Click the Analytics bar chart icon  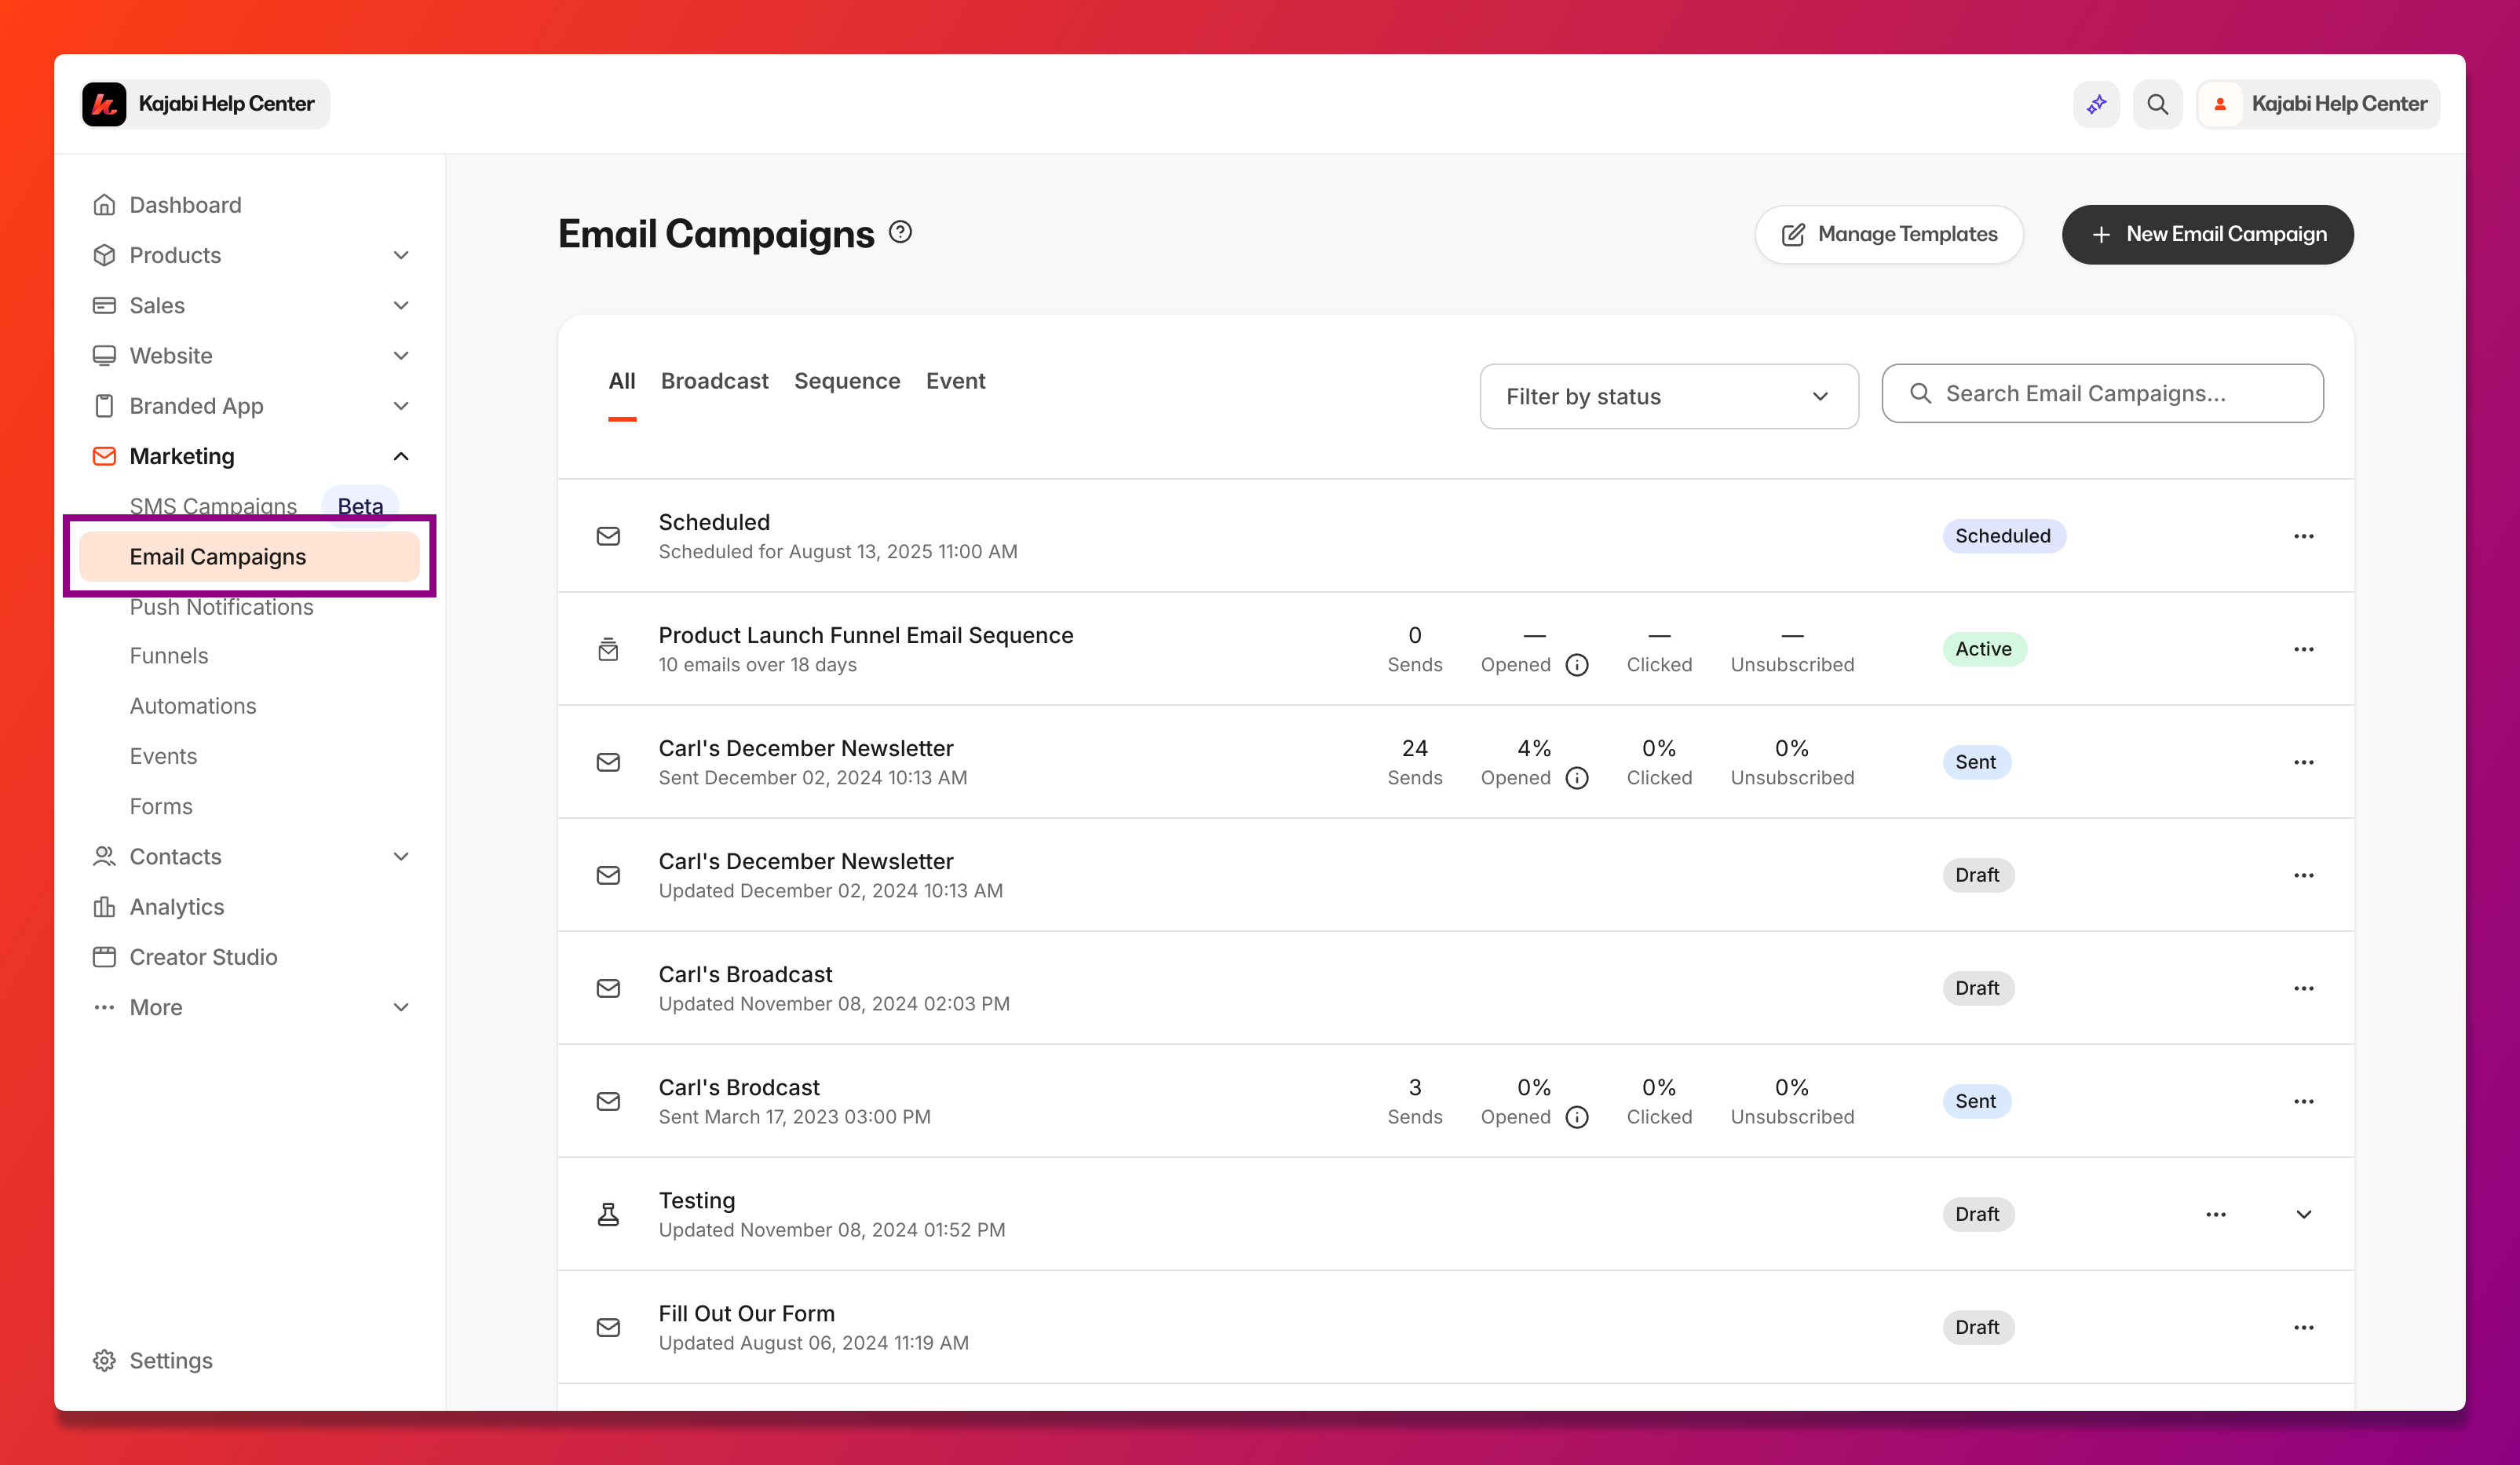coord(104,907)
